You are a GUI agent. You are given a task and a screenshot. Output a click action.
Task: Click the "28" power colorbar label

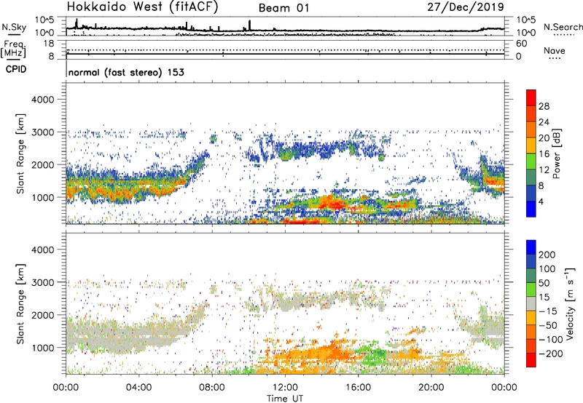544,106
